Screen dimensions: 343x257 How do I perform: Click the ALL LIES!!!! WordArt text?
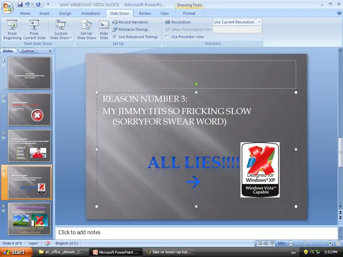(x=193, y=162)
